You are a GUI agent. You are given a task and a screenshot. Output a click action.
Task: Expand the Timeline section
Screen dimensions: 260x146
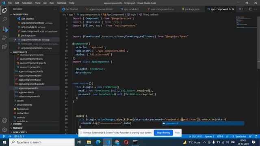(x=17, y=128)
